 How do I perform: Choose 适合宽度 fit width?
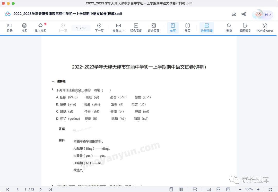[x=136, y=28]
